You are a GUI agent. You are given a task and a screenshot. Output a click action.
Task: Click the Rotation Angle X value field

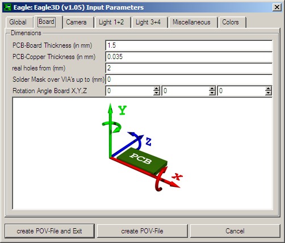[129, 91]
